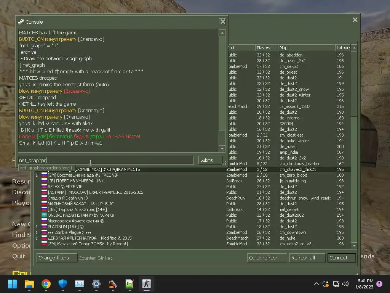Launch Google Chrome from the taskbar

click(x=46, y=284)
